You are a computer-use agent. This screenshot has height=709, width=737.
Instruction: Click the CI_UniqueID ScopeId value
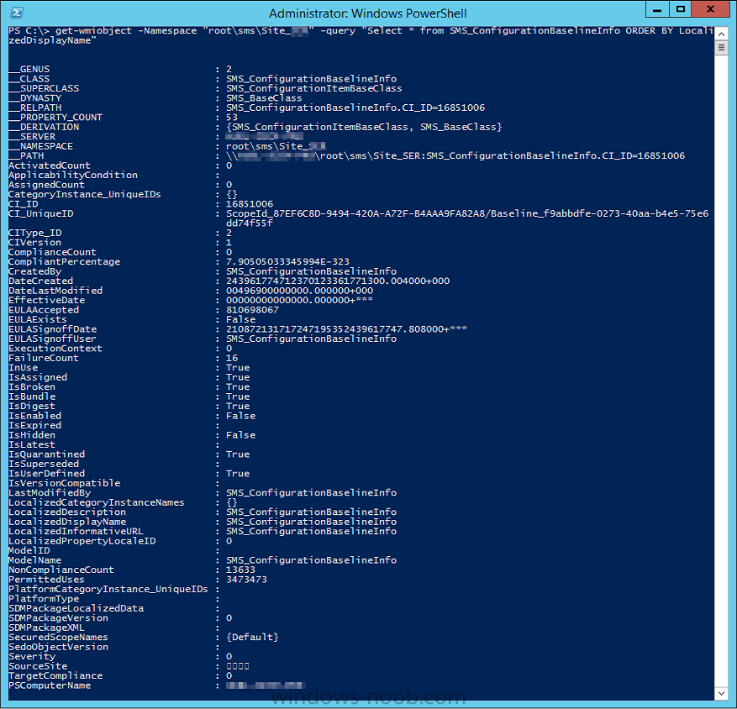[467, 218]
